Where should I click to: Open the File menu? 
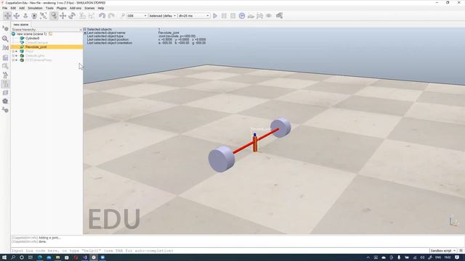[x=5, y=8]
